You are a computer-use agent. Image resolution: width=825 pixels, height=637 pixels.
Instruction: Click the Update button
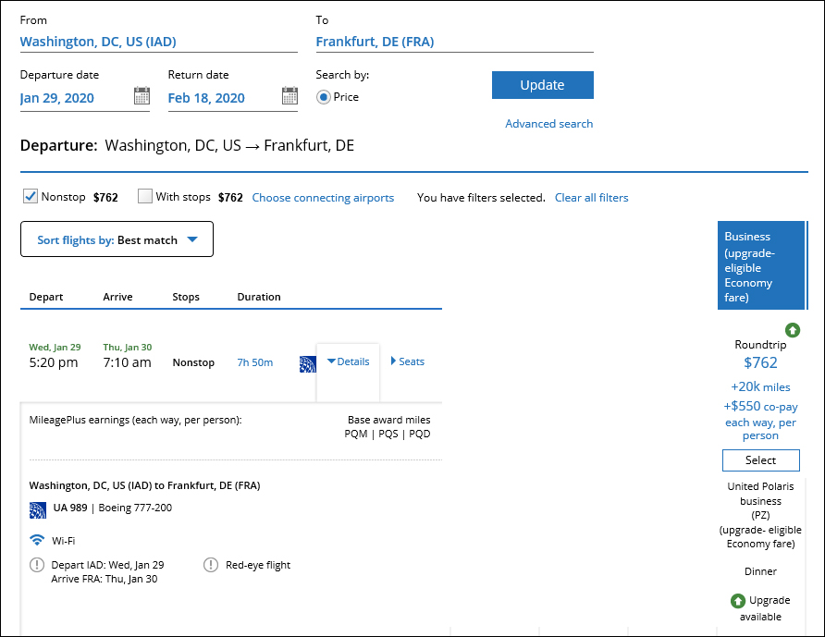pos(543,85)
